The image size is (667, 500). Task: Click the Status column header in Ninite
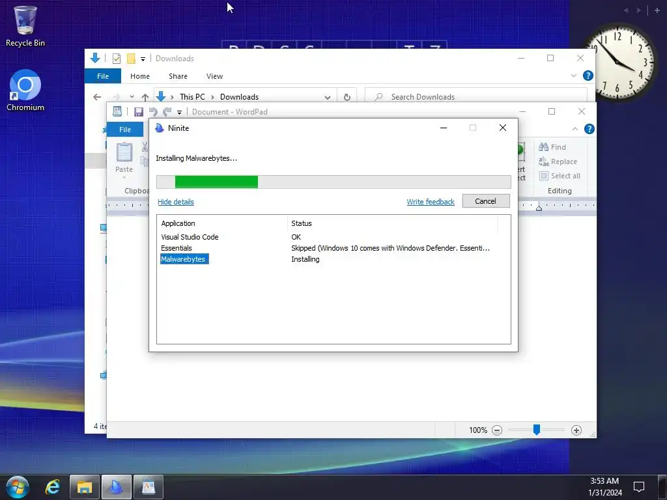393,223
